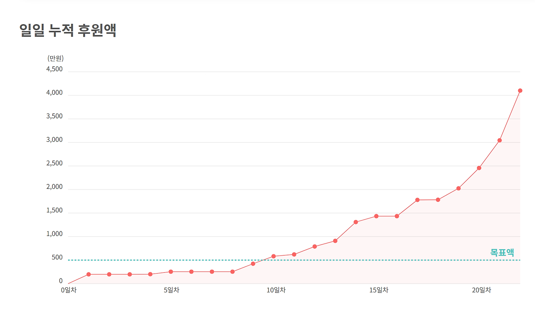The height and width of the screenshot is (309, 535).
Task: Click the 4,500 y-axis label
Action: point(54,69)
